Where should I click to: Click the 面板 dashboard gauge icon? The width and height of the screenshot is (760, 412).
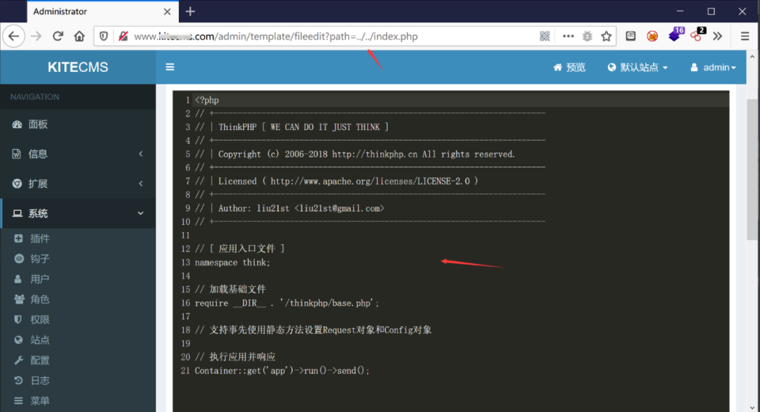pos(17,124)
